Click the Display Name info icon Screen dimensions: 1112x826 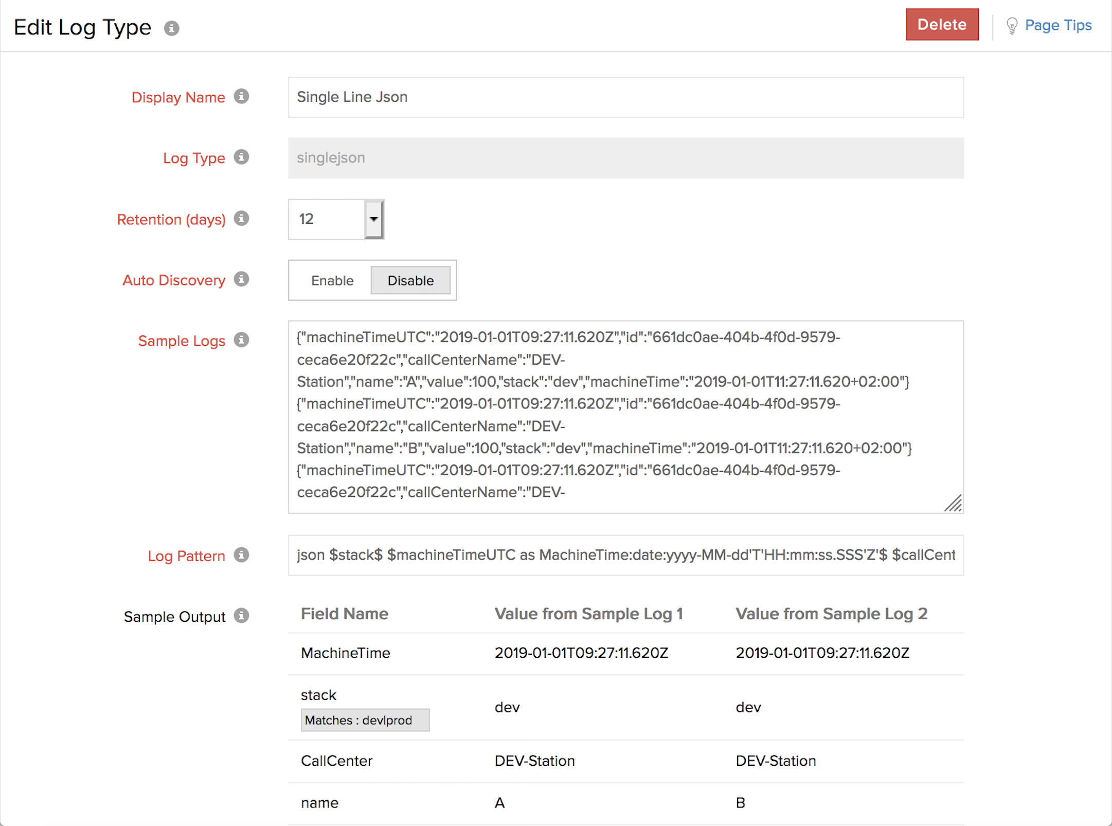coord(241,96)
